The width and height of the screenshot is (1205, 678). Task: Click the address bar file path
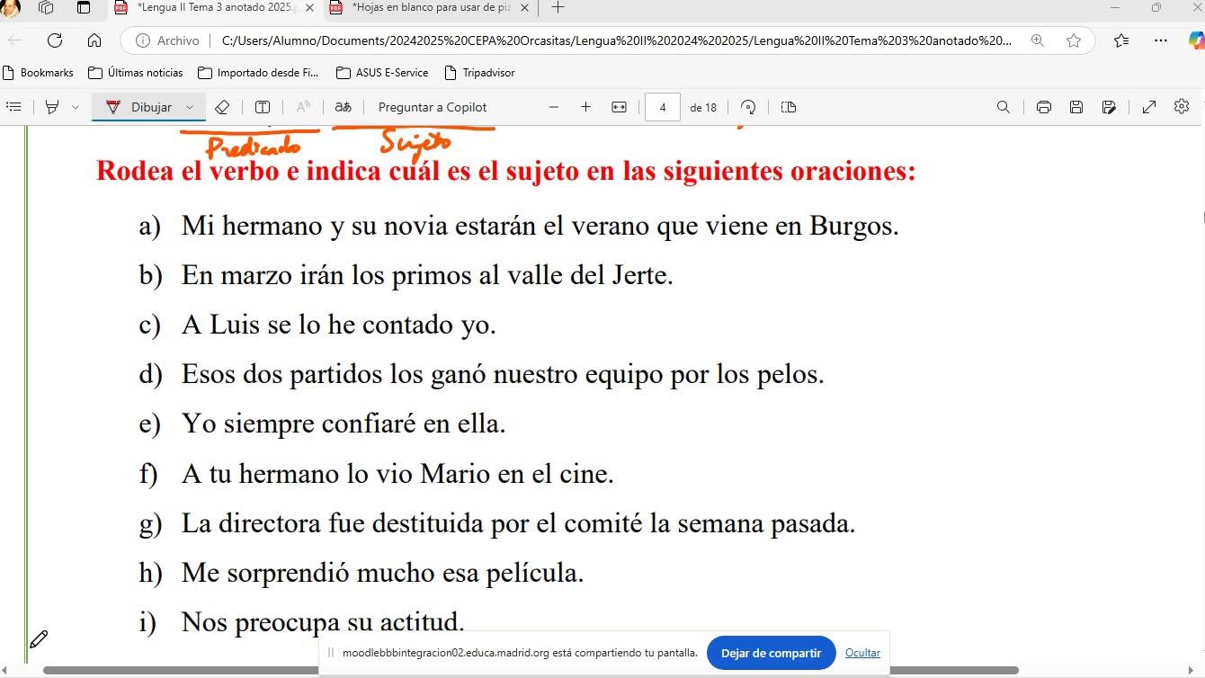coord(616,40)
